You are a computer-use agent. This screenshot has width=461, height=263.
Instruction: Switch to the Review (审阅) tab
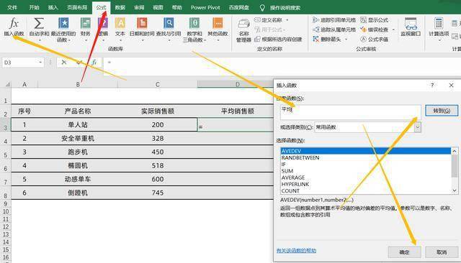(x=139, y=7)
